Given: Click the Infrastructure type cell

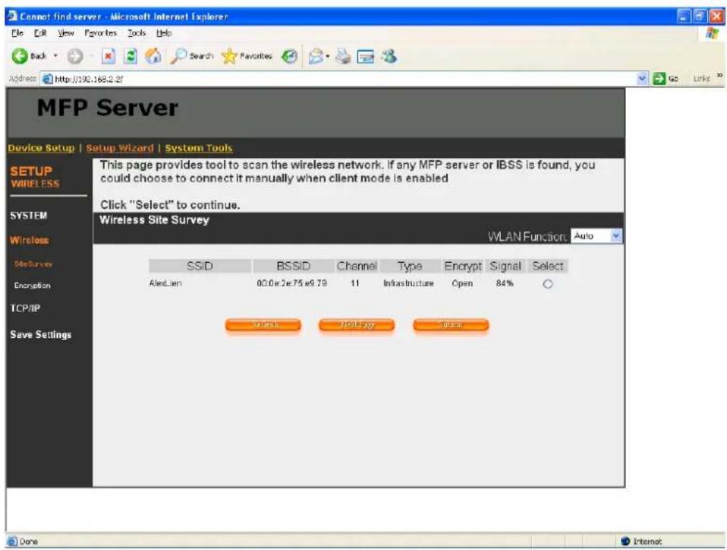Looking at the screenshot, I should pyautogui.click(x=409, y=283).
